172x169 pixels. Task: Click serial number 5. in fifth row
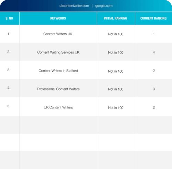[9, 106]
